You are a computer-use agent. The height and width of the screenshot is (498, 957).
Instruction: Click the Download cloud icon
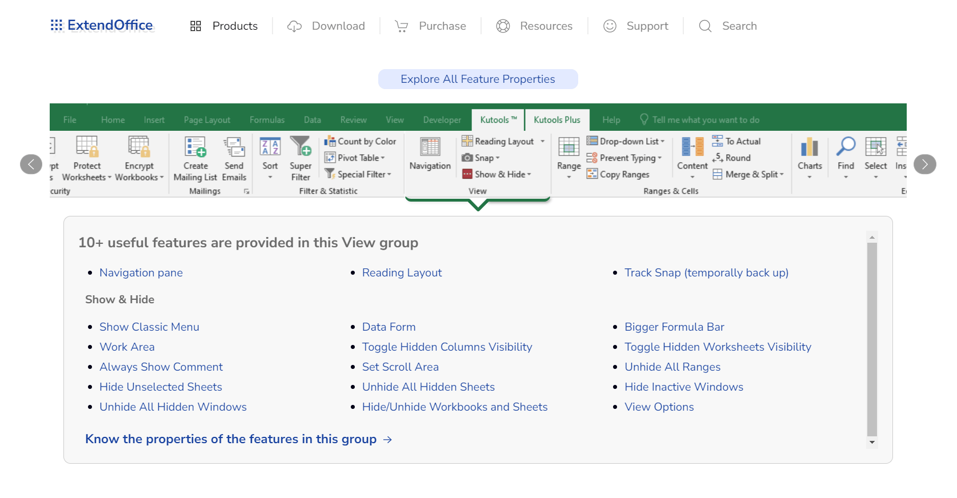click(294, 26)
